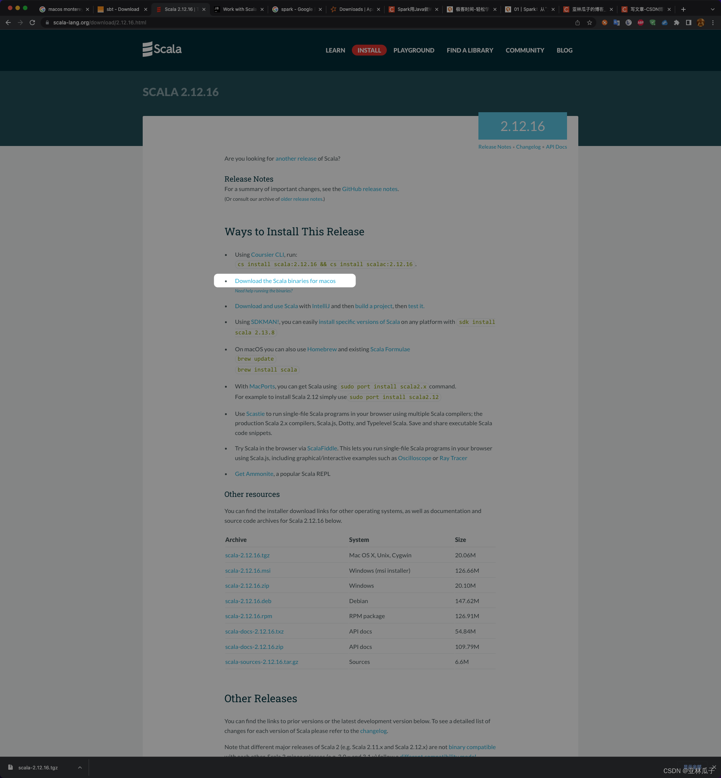Share this page via the share icon

(578, 23)
